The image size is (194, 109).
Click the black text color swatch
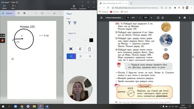[x=91, y=40]
